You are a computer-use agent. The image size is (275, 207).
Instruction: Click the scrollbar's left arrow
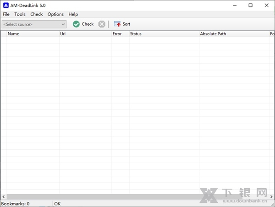pos(3,196)
